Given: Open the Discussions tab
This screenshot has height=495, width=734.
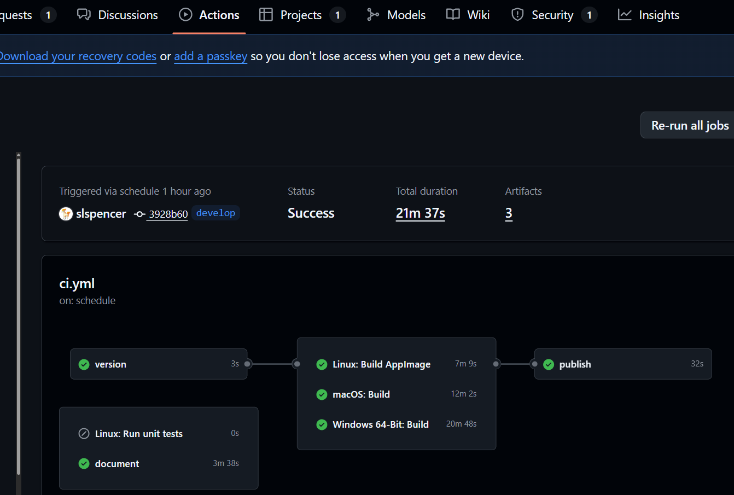Looking at the screenshot, I should 127,15.
